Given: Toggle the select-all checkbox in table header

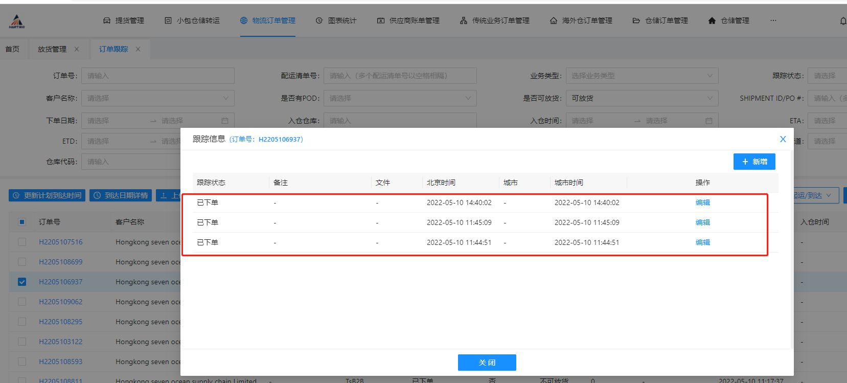Looking at the screenshot, I should click(22, 222).
